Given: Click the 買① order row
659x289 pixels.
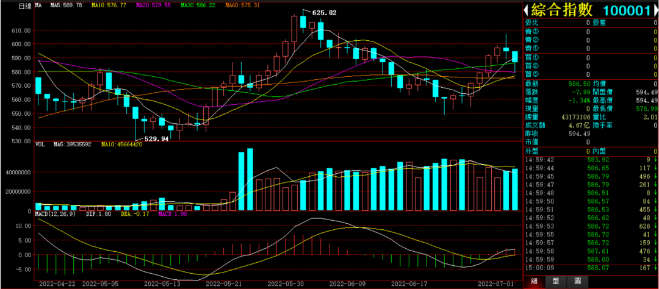Looking at the screenshot, I should click(591, 57).
